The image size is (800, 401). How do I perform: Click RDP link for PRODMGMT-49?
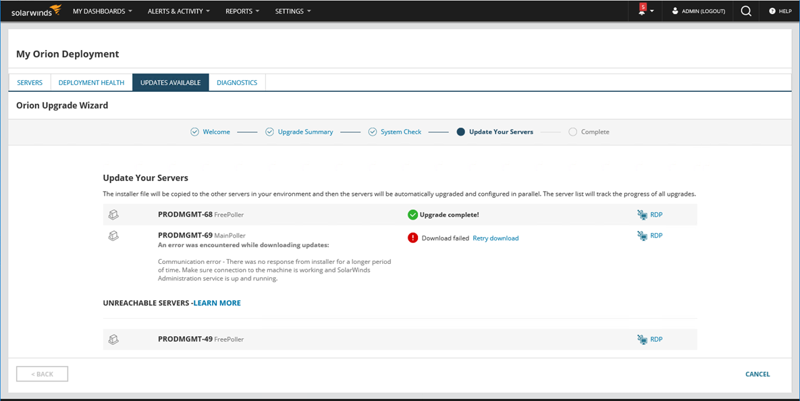tap(656, 340)
